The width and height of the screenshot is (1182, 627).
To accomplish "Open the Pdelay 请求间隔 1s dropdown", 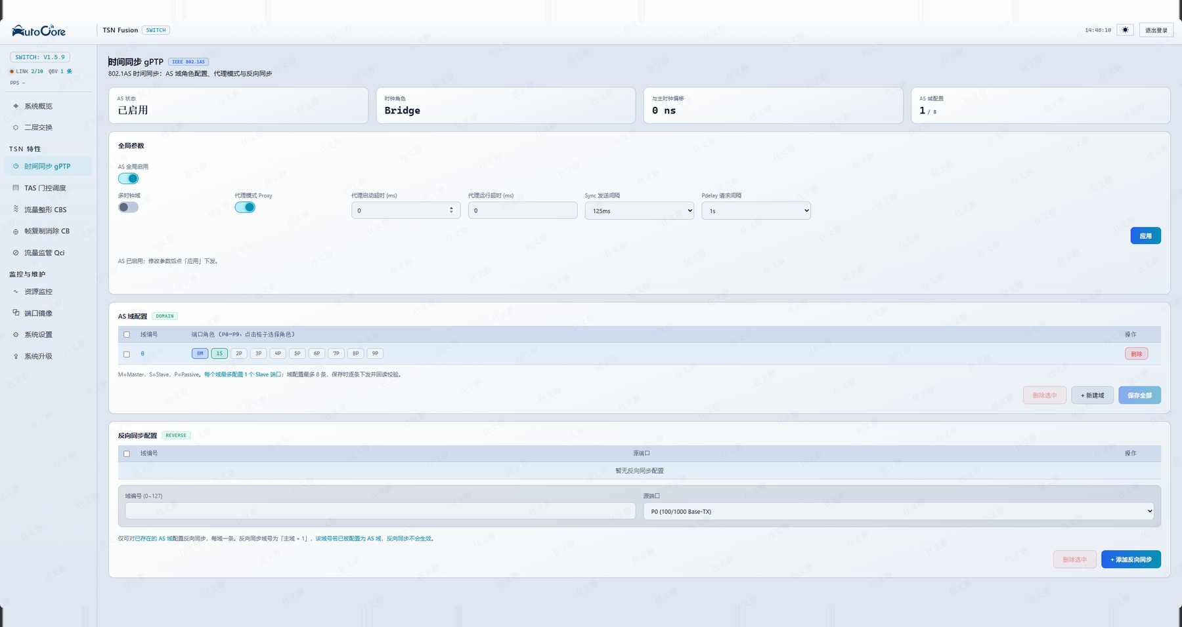I will click(756, 211).
